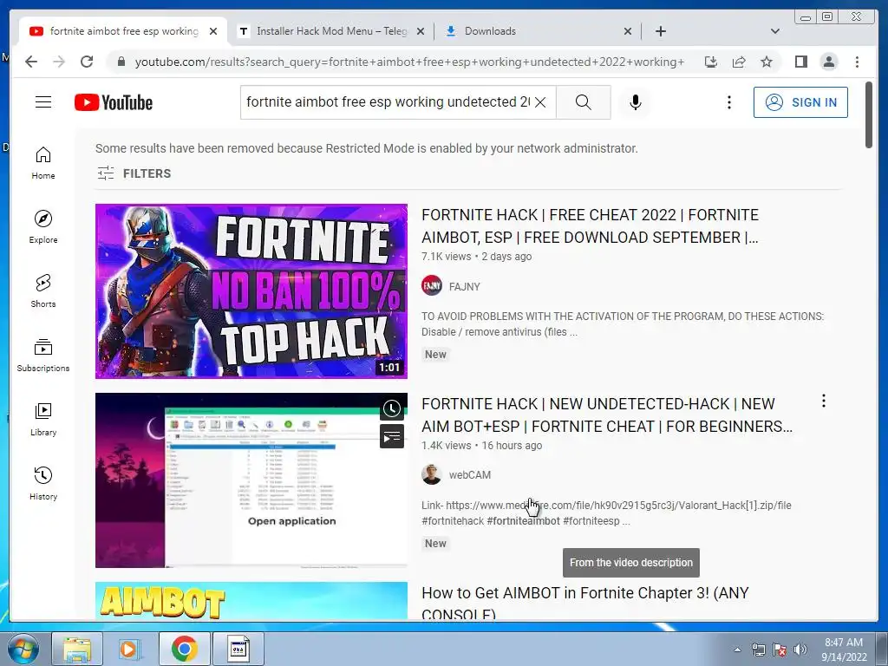Clear the search query with X

click(x=541, y=102)
